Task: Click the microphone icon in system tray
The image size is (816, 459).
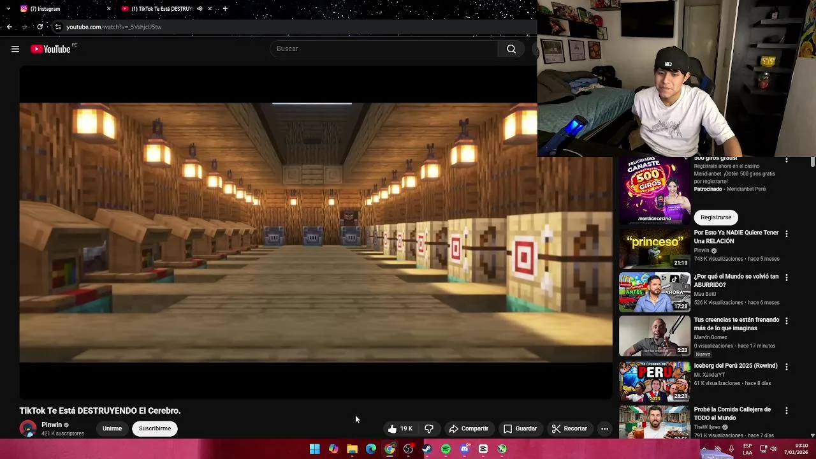Action: point(731,449)
